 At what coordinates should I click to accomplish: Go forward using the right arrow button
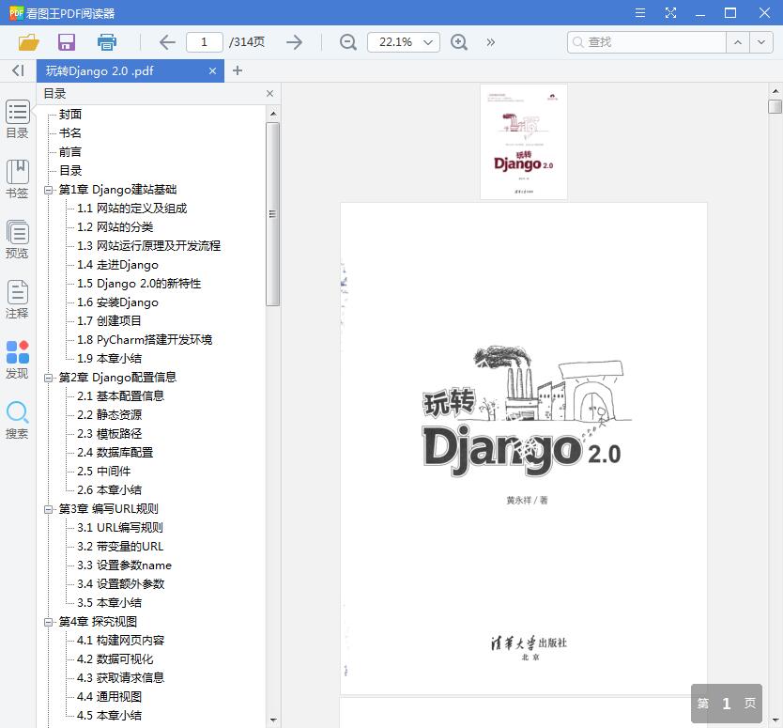(294, 42)
